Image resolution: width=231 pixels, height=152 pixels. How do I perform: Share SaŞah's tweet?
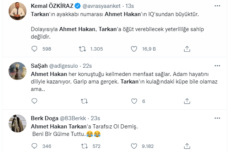click(187, 101)
